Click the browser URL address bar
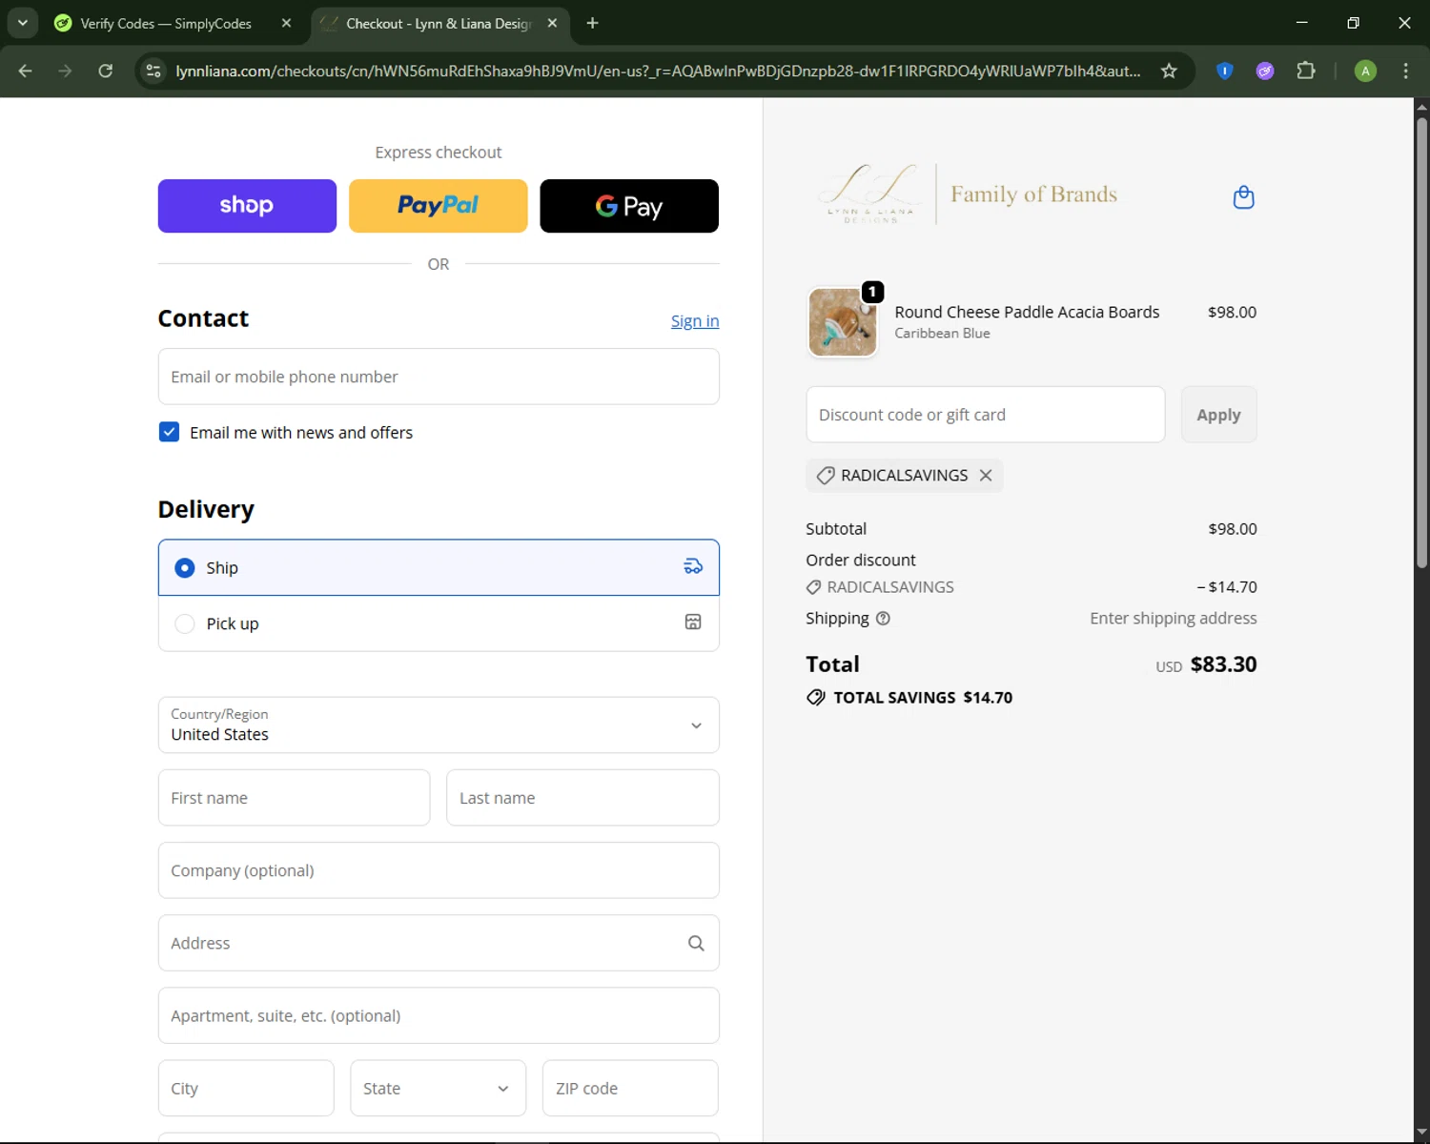This screenshot has height=1144, width=1430. tap(658, 71)
